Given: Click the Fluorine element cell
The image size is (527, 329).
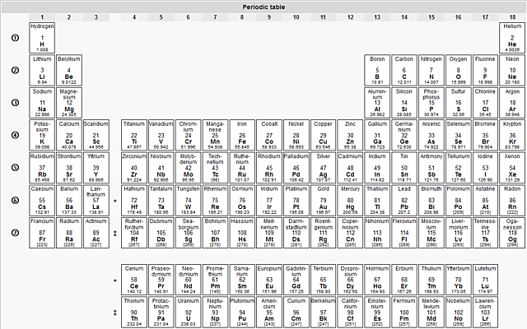Looking at the screenshot, I should pos(485,70).
